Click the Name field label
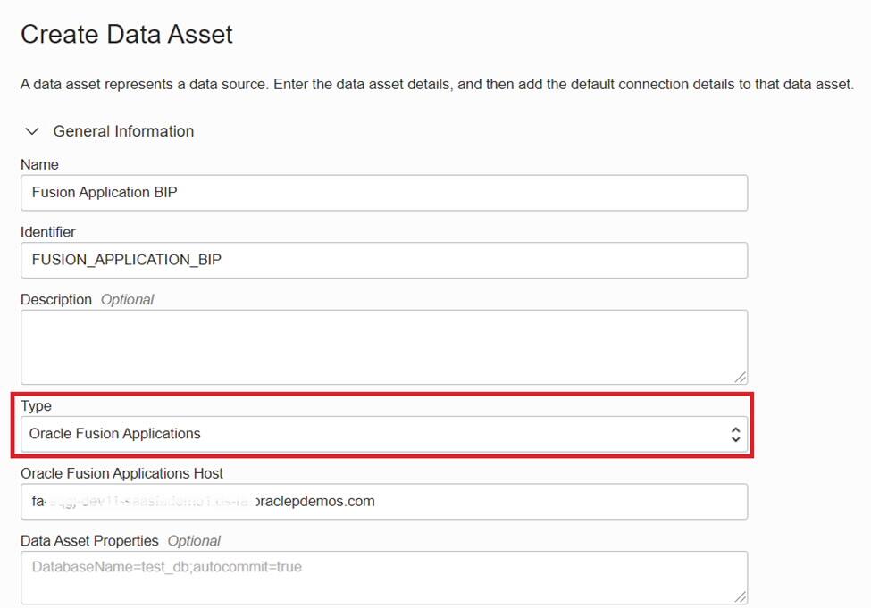Viewport: 871px width, 608px height. (39, 164)
